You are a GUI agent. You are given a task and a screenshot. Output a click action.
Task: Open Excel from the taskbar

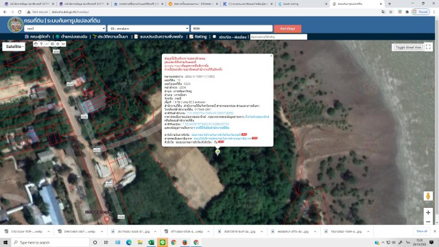tap(151, 242)
